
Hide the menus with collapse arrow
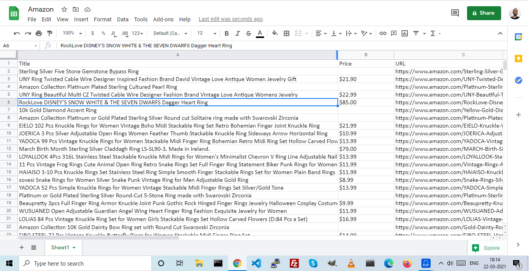(500, 33)
